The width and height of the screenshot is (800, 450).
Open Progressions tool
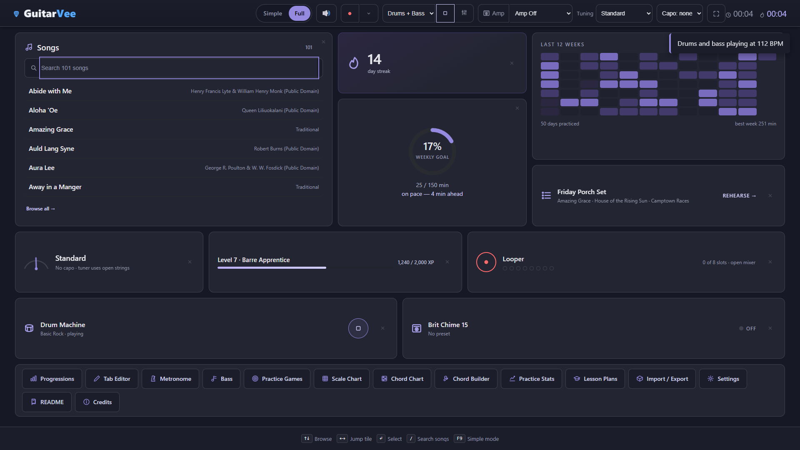pos(52,379)
